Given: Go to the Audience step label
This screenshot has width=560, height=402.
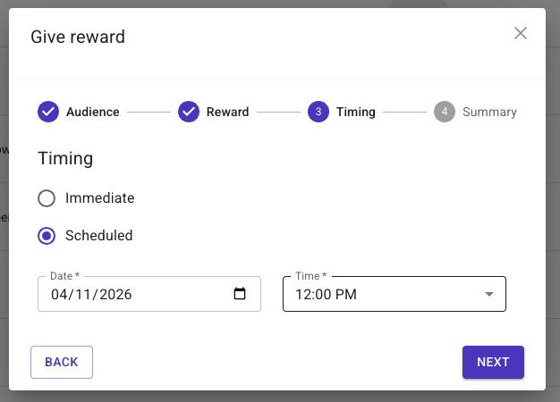Looking at the screenshot, I should 92,112.
